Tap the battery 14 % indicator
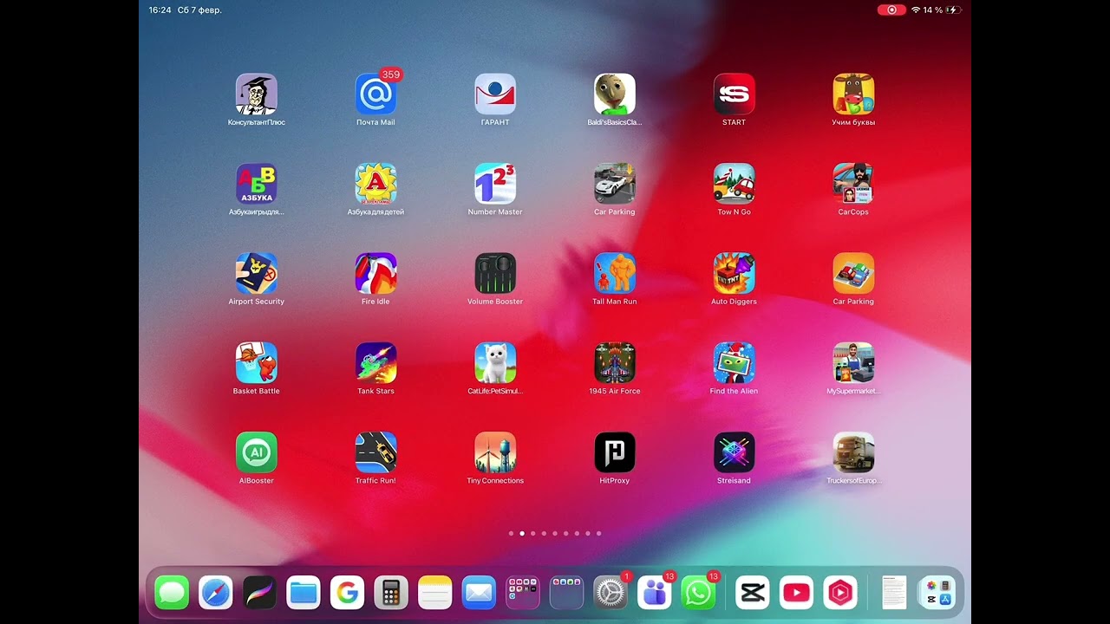 (x=942, y=10)
